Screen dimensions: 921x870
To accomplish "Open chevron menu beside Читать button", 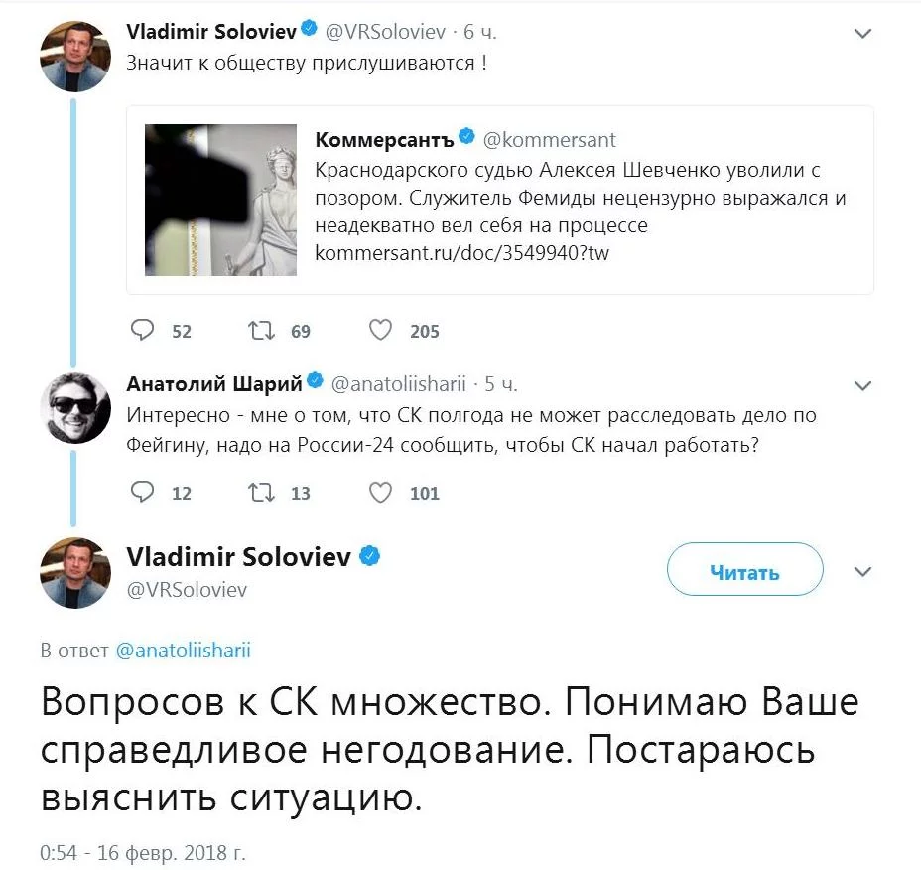I will click(x=862, y=572).
